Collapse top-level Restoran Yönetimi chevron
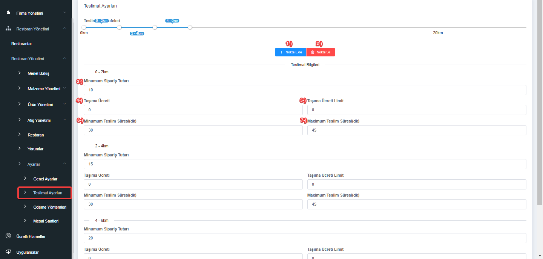Image resolution: width=543 pixels, height=259 pixels. pyautogui.click(x=65, y=28)
